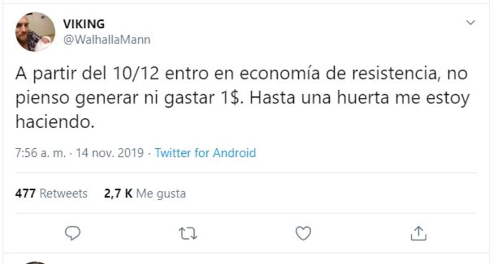Viewport: 493px width, 264px height.
Task: Click the 14 nov. 2019 date
Action: [x=110, y=153]
